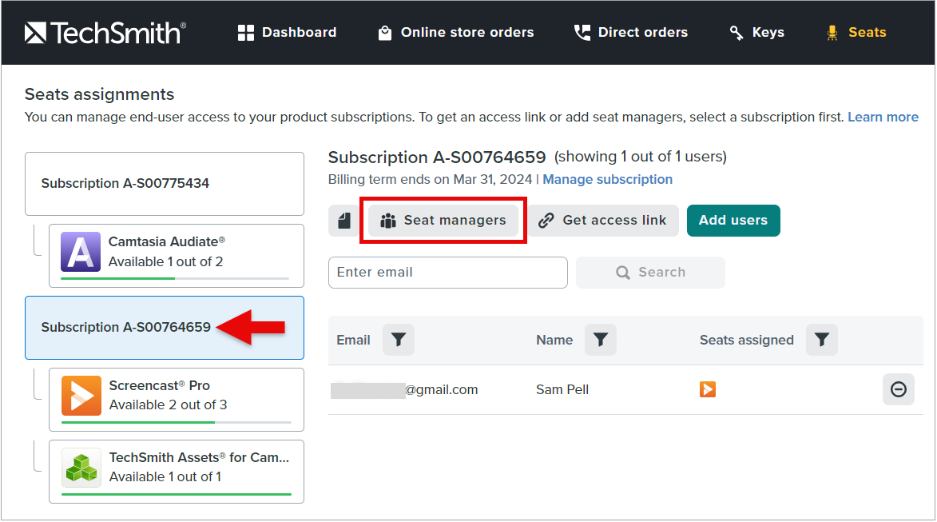The width and height of the screenshot is (937, 522).
Task: Open Seat managers
Action: 443,221
